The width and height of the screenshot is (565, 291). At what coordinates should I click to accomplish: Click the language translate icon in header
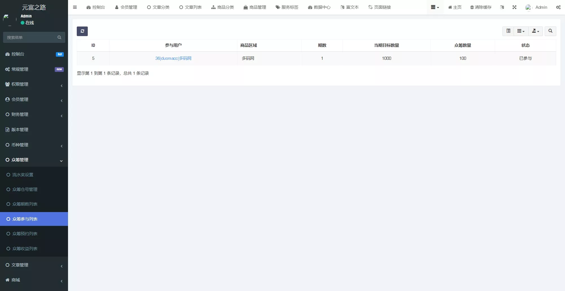pos(502,7)
